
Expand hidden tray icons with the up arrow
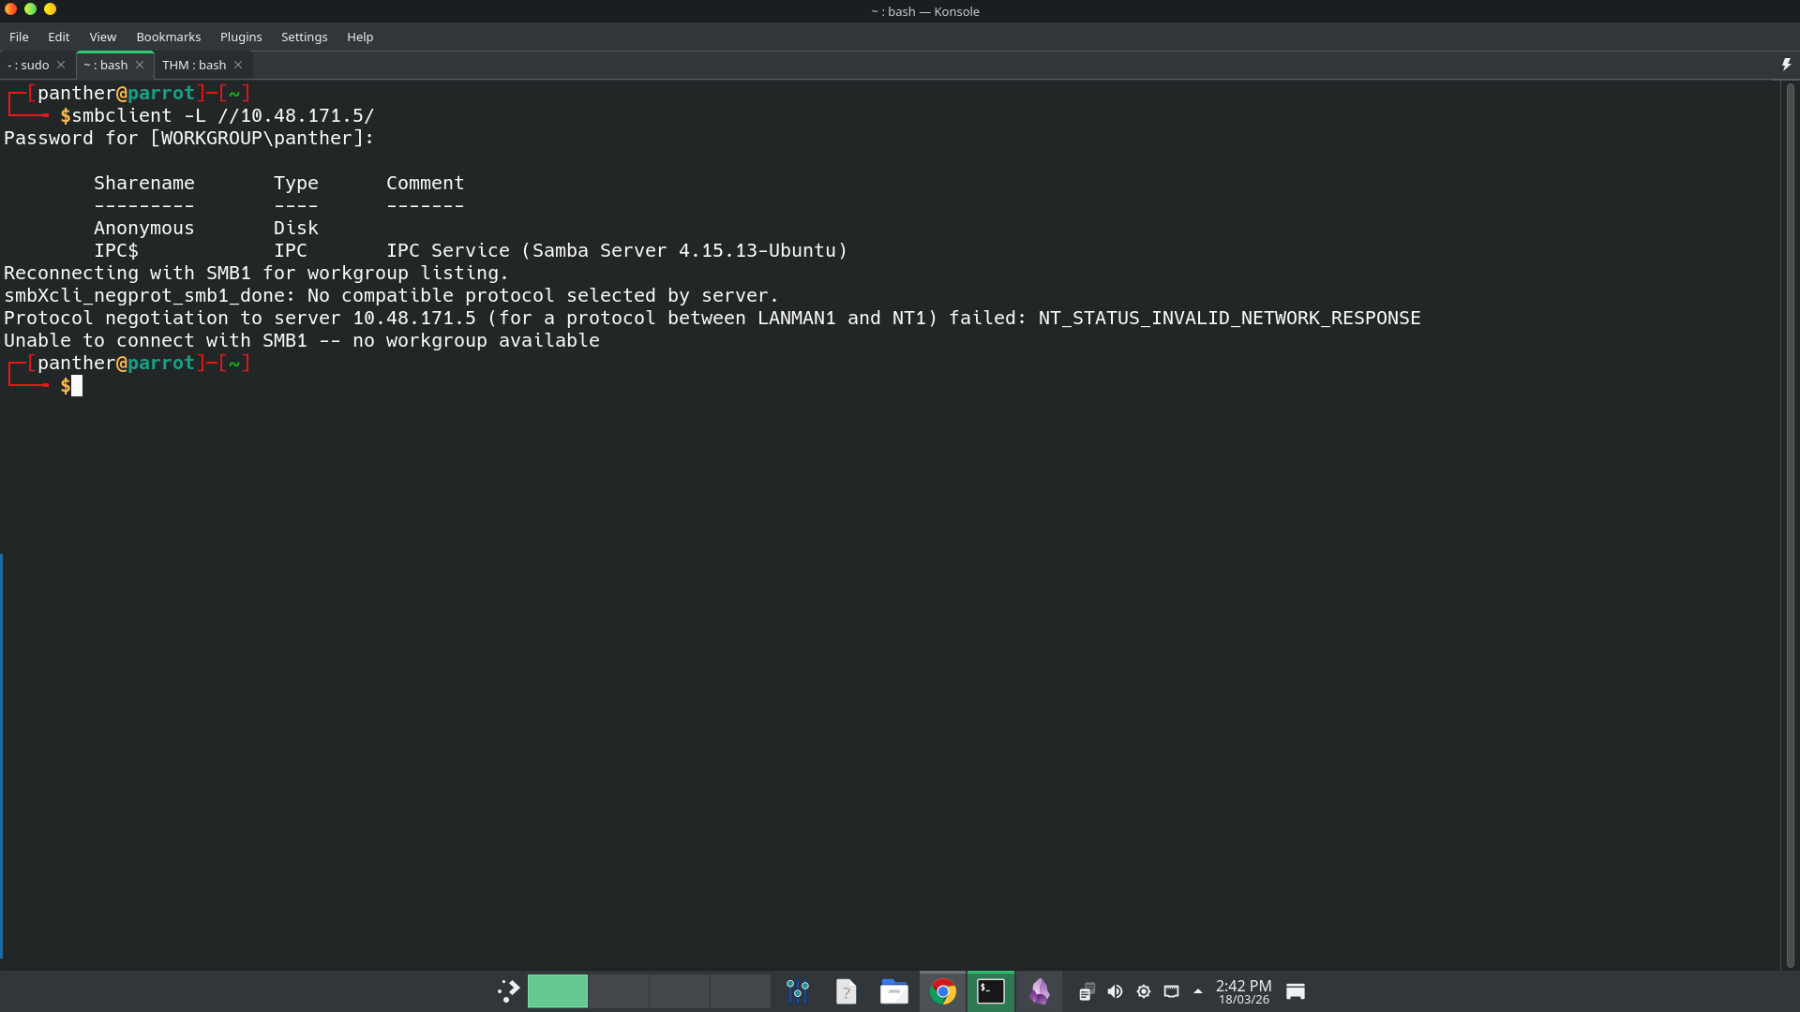pyautogui.click(x=1197, y=990)
